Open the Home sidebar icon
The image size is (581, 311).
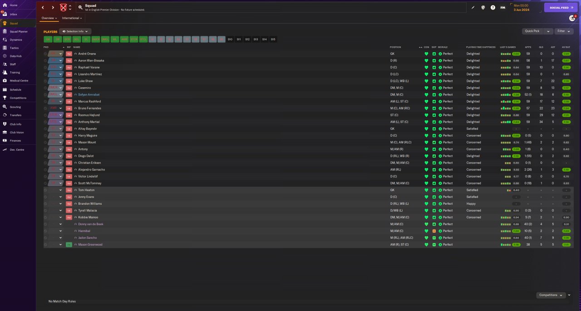click(5, 5)
